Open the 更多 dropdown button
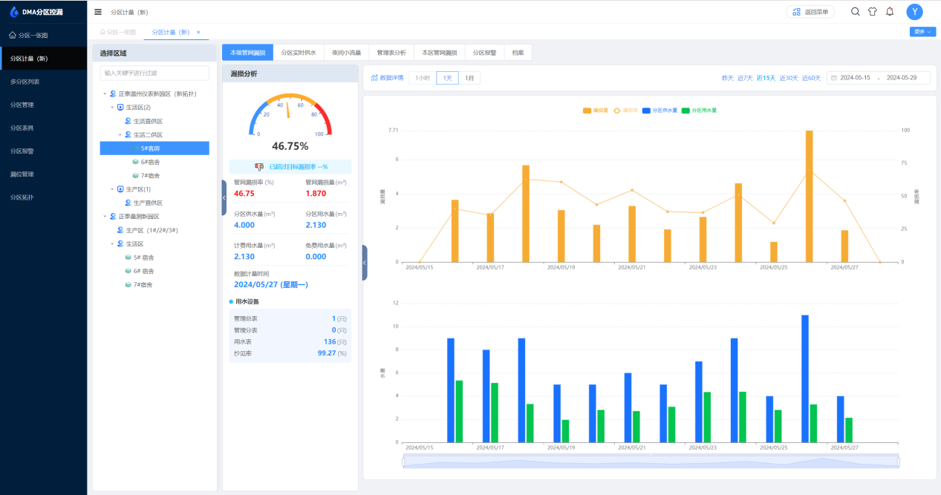This screenshot has height=495, width=941. tap(922, 32)
